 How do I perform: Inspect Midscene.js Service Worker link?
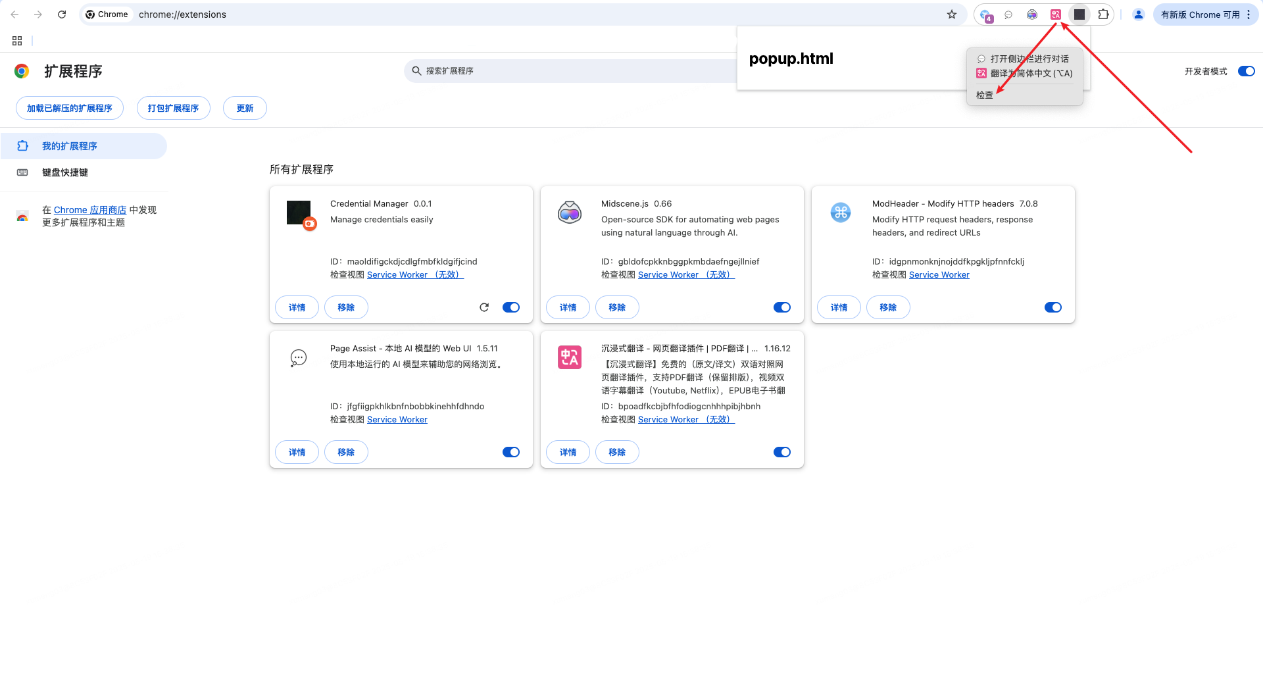pyautogui.click(x=686, y=275)
